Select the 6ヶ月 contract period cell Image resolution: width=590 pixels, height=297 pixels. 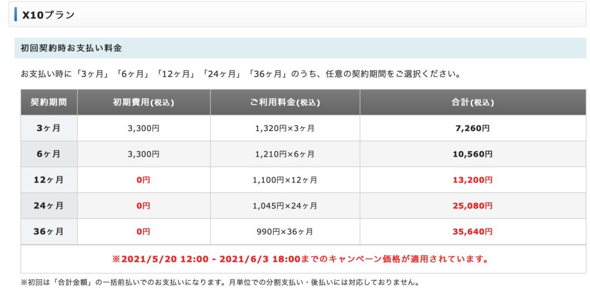[x=49, y=154]
